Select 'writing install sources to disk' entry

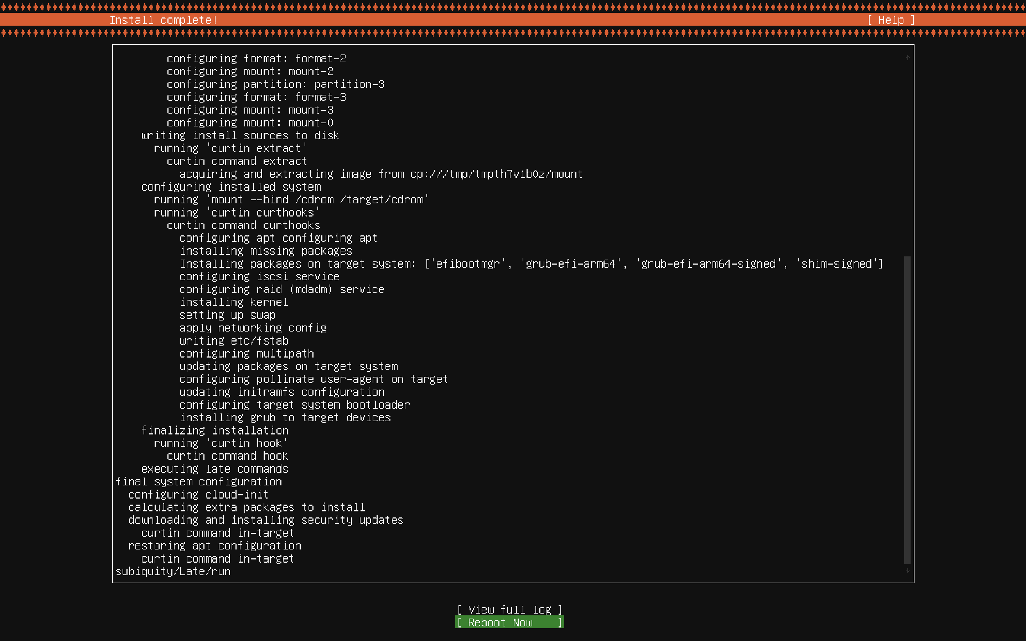240,136
